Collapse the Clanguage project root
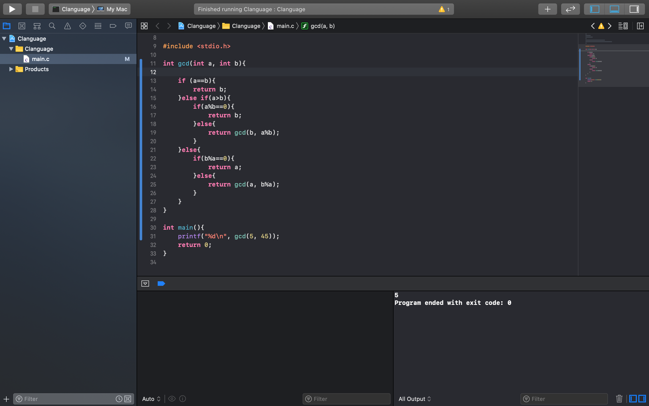649x406 pixels. pyautogui.click(x=4, y=39)
